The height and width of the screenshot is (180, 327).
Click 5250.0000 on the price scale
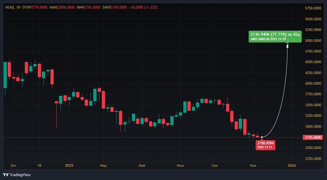(313, 30)
